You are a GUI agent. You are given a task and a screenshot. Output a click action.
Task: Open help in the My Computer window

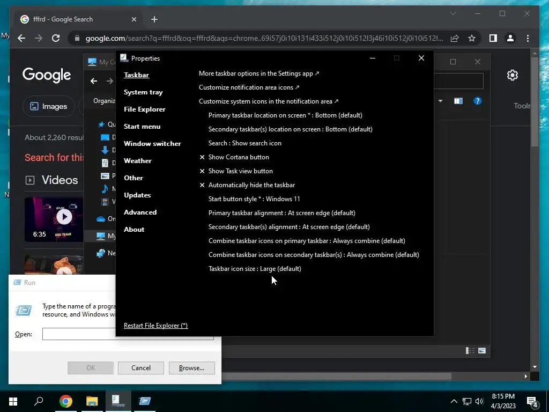[477, 101]
